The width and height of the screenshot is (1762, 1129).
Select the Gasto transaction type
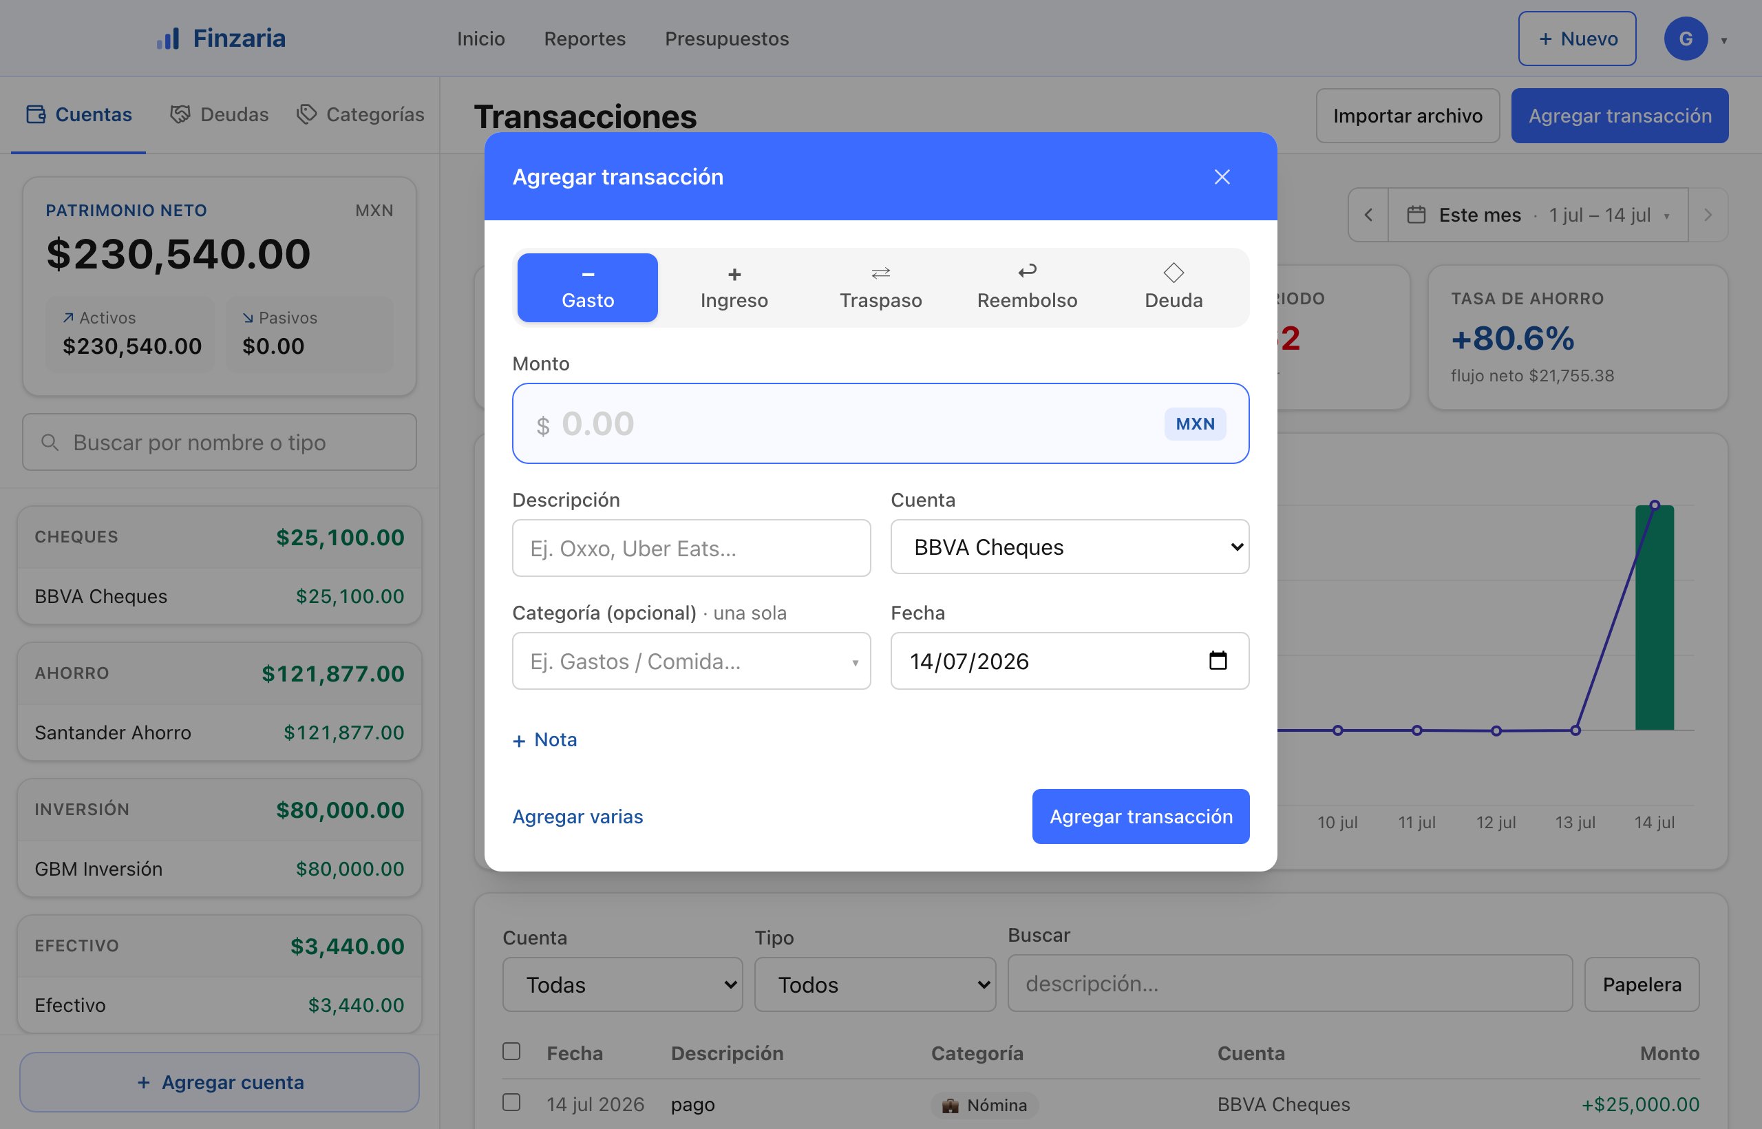[587, 287]
